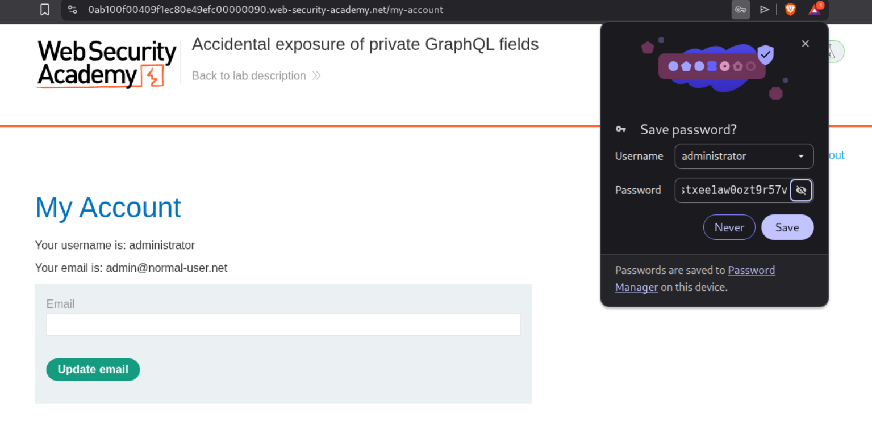Screen dimensions: 872x422
Task: Click the partially hidden Log out link
Action: coord(837,155)
